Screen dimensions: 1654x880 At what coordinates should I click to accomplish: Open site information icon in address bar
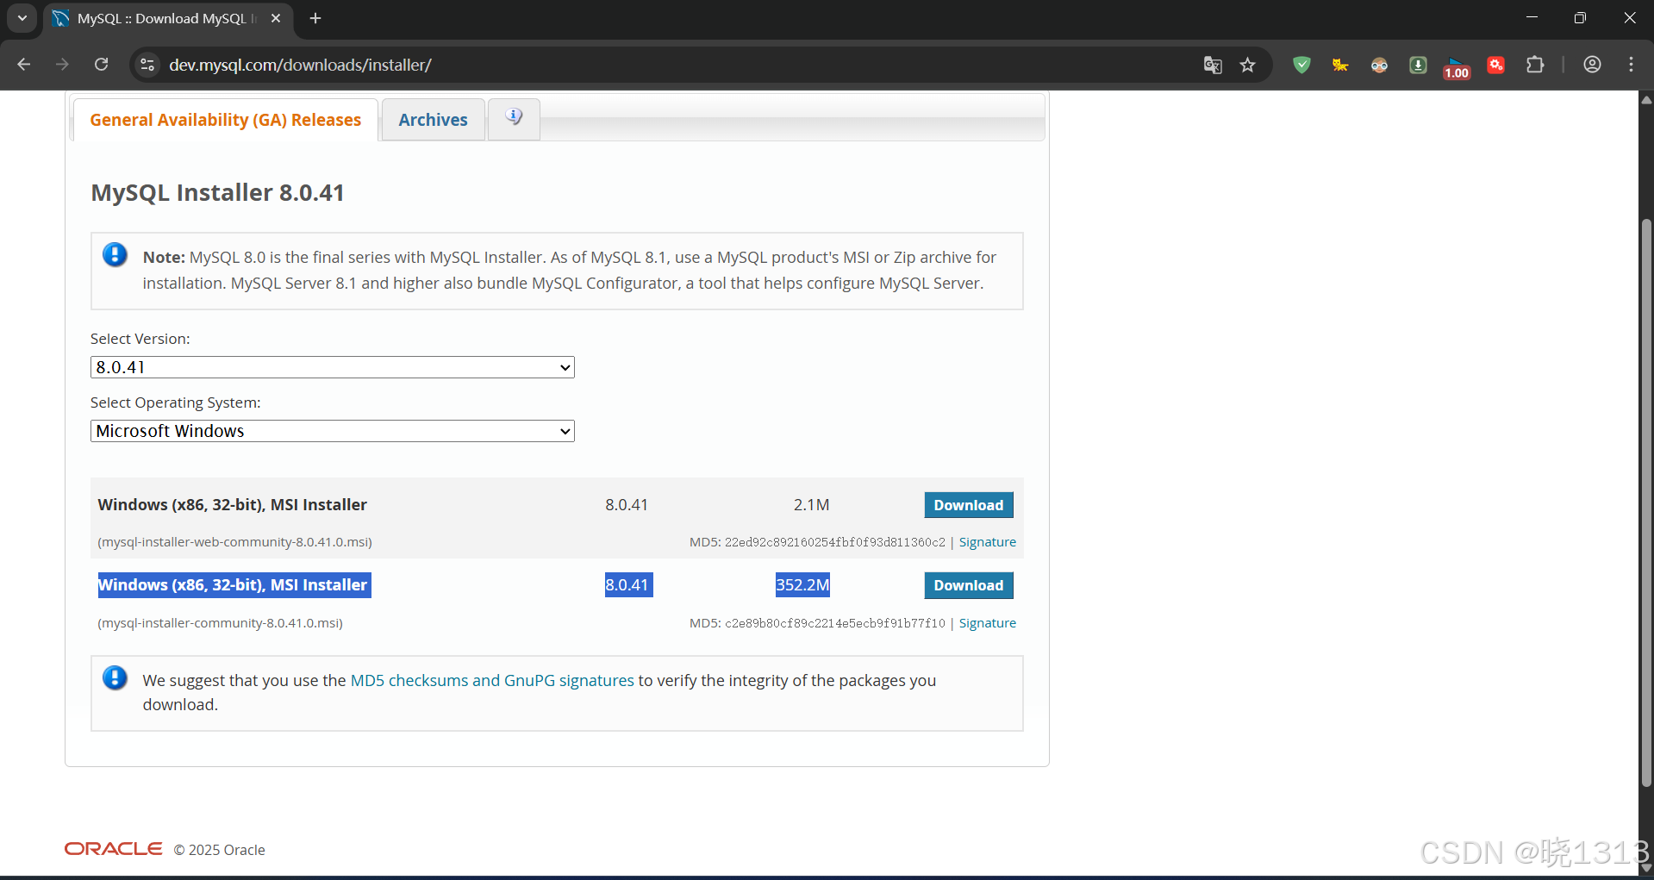[147, 65]
